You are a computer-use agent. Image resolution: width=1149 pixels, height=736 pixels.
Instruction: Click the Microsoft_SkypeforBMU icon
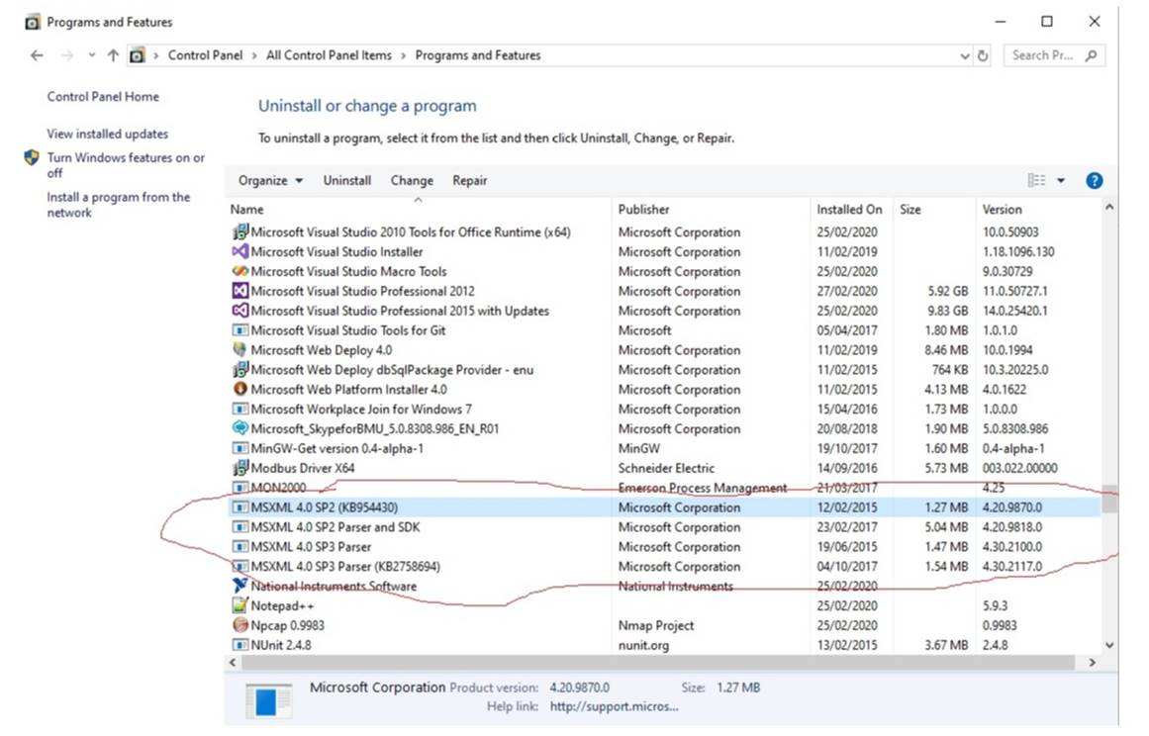tap(239, 429)
